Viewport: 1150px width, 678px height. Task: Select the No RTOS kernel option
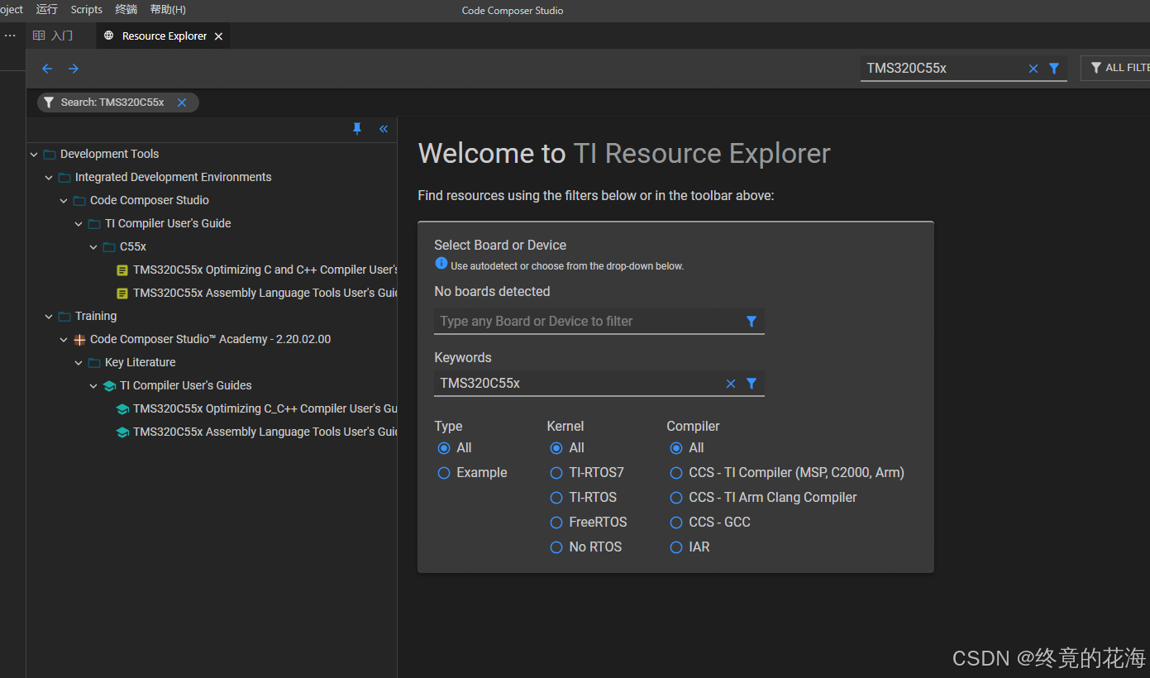click(556, 547)
